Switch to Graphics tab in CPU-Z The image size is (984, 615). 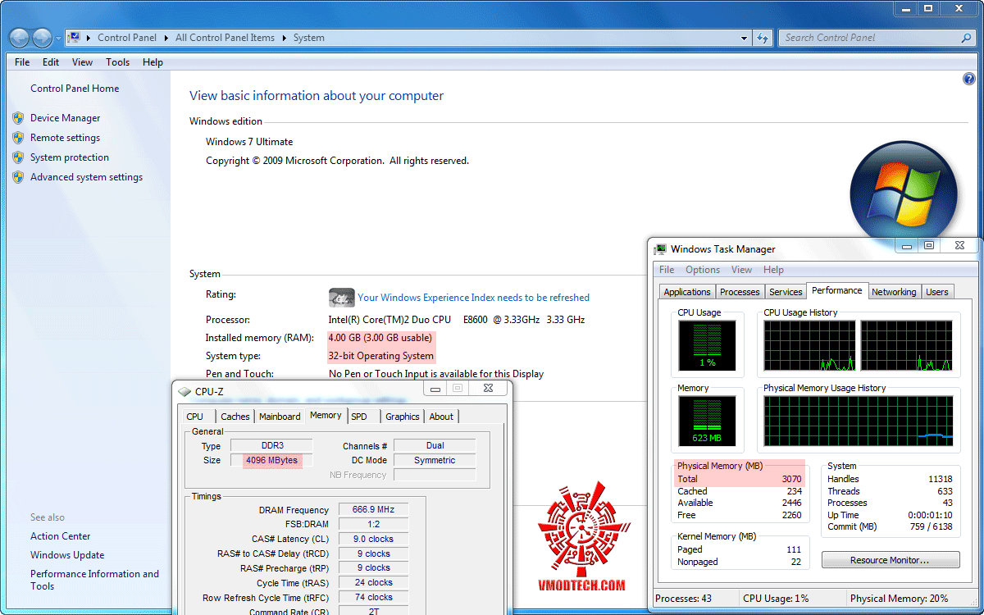coord(403,417)
